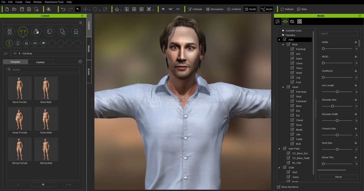
Task: Click the Shoulder Size slider handle
Action: tap(332, 106)
